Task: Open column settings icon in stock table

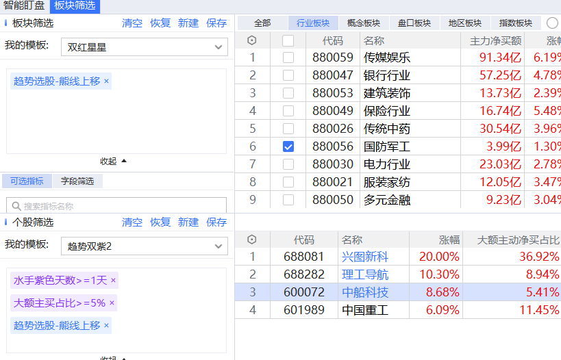Action: tap(252, 240)
